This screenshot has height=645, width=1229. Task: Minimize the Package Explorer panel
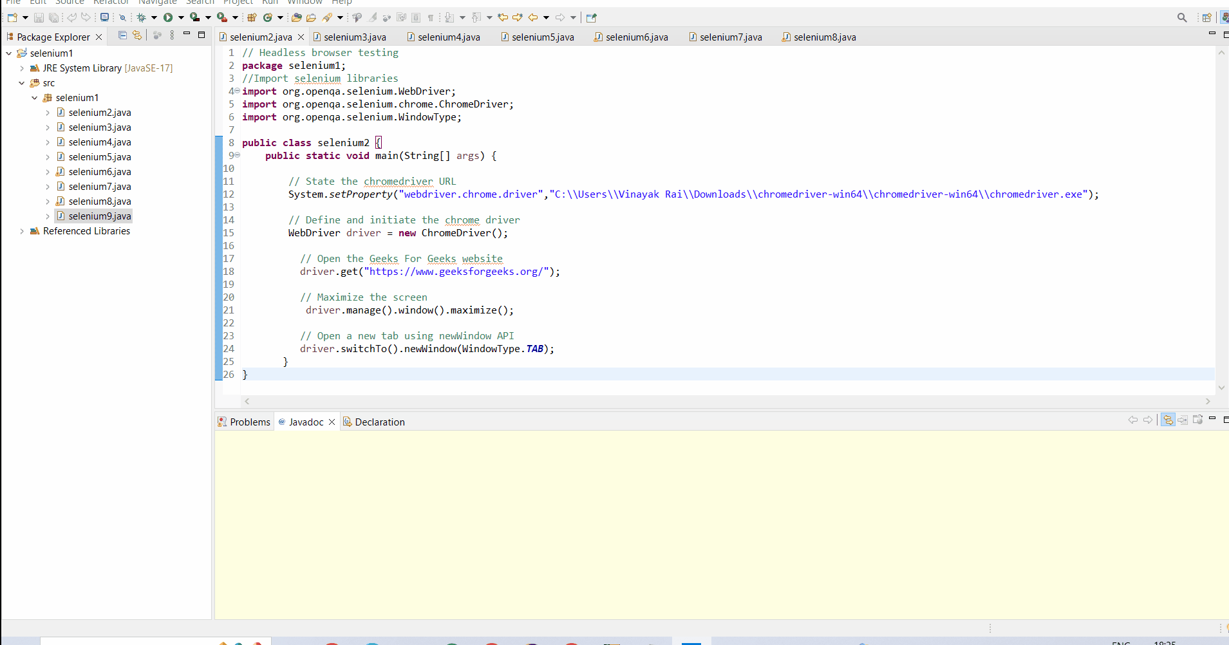click(187, 33)
